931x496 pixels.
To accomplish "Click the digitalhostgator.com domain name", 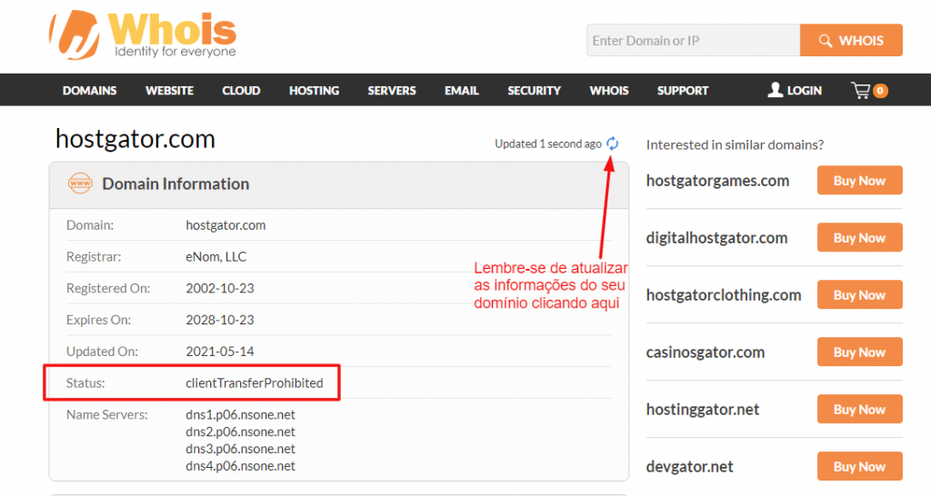I will point(716,238).
